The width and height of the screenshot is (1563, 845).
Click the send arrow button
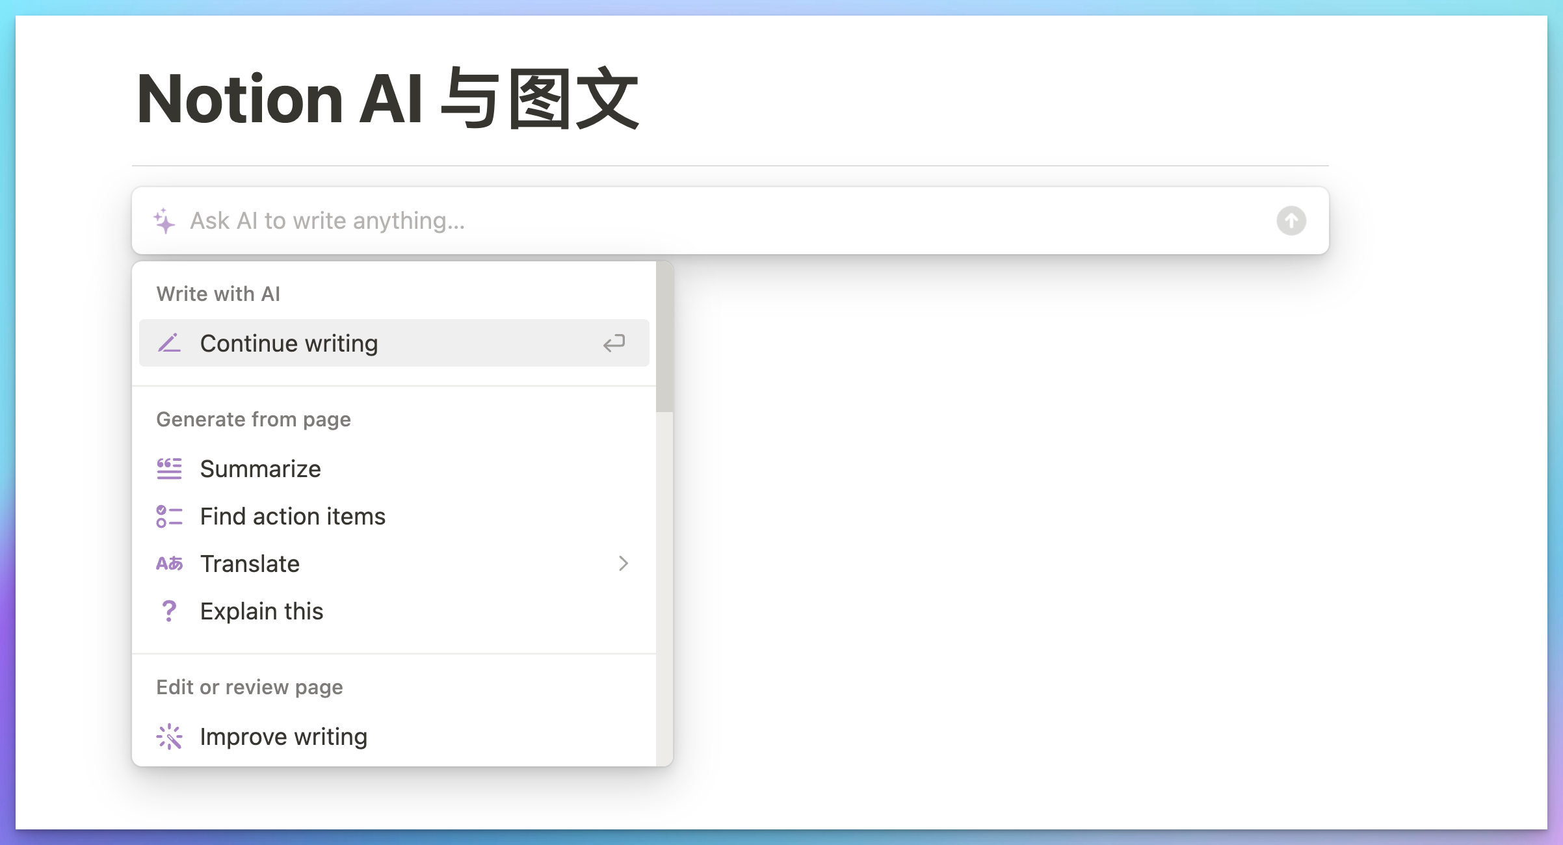pos(1291,221)
